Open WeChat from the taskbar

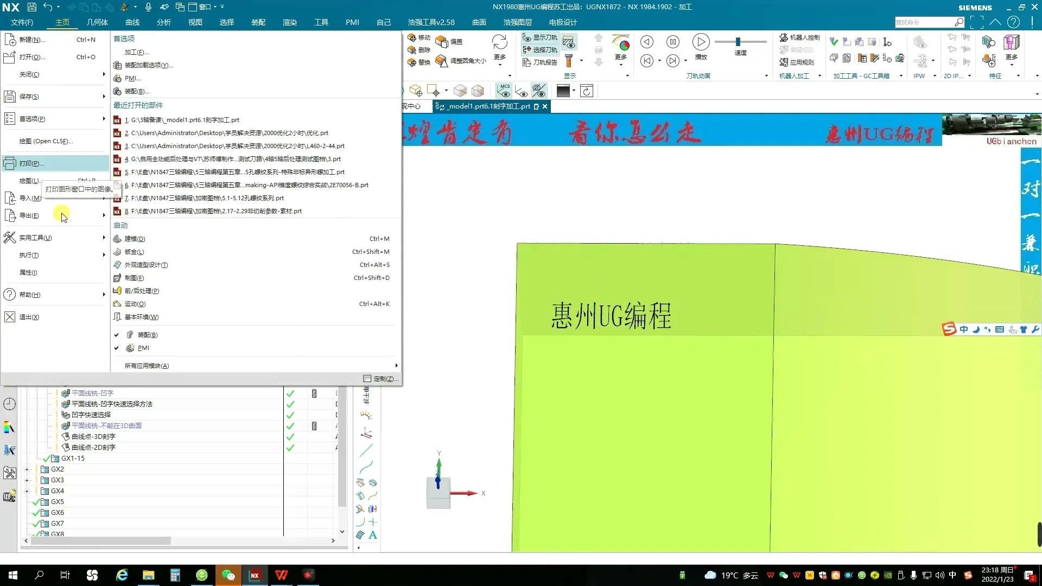point(228,575)
